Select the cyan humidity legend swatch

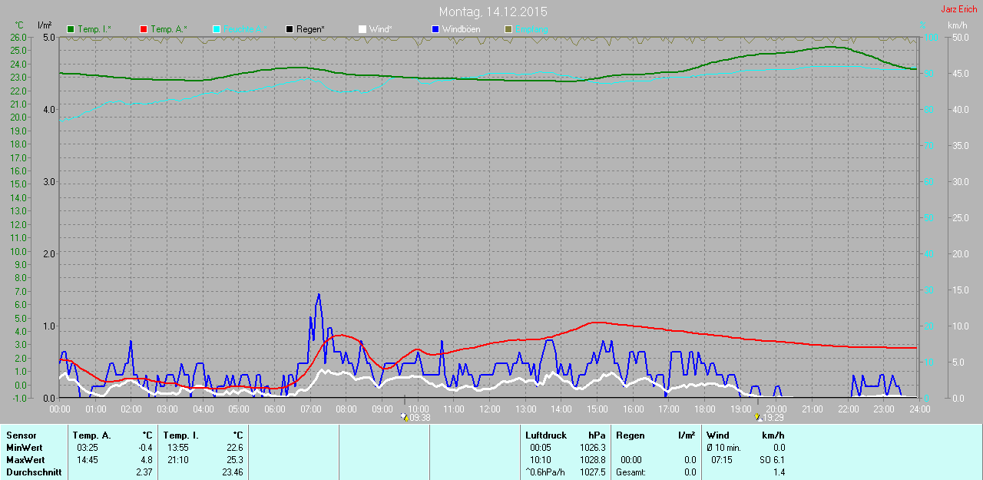click(x=217, y=29)
